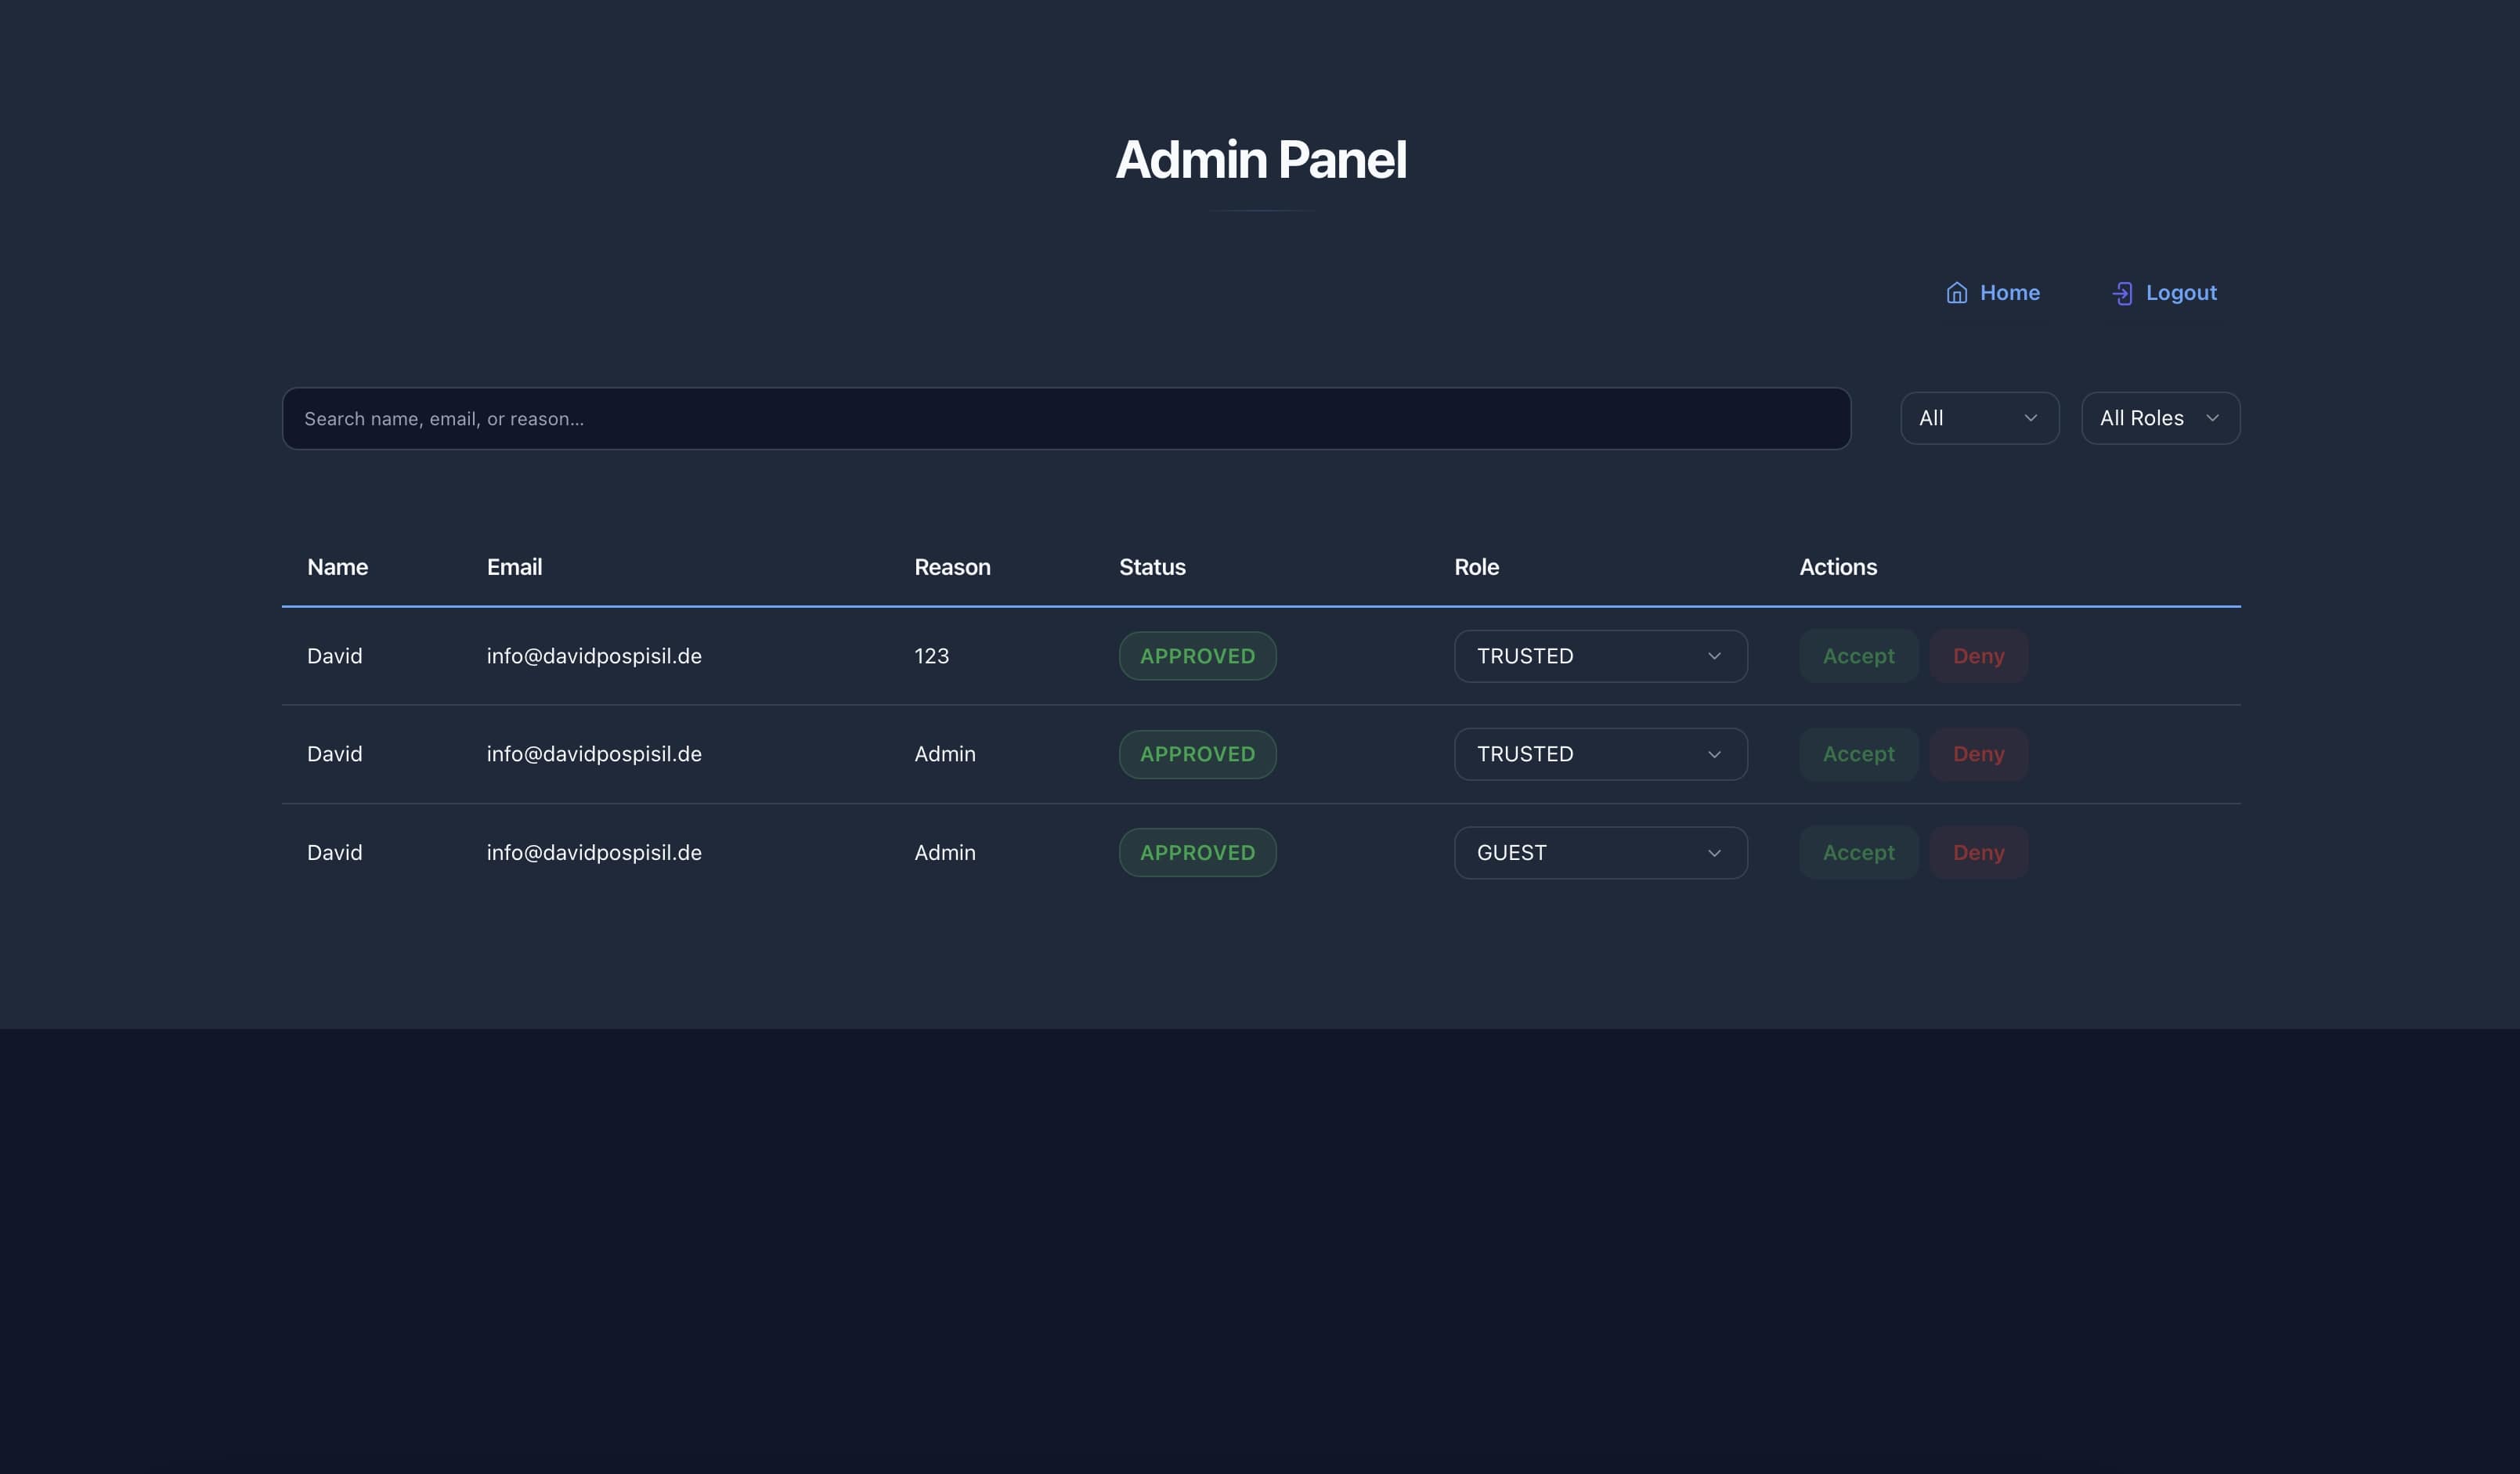Expand second row's TRUSTED role dropdown
The image size is (2520, 1474).
1599,754
